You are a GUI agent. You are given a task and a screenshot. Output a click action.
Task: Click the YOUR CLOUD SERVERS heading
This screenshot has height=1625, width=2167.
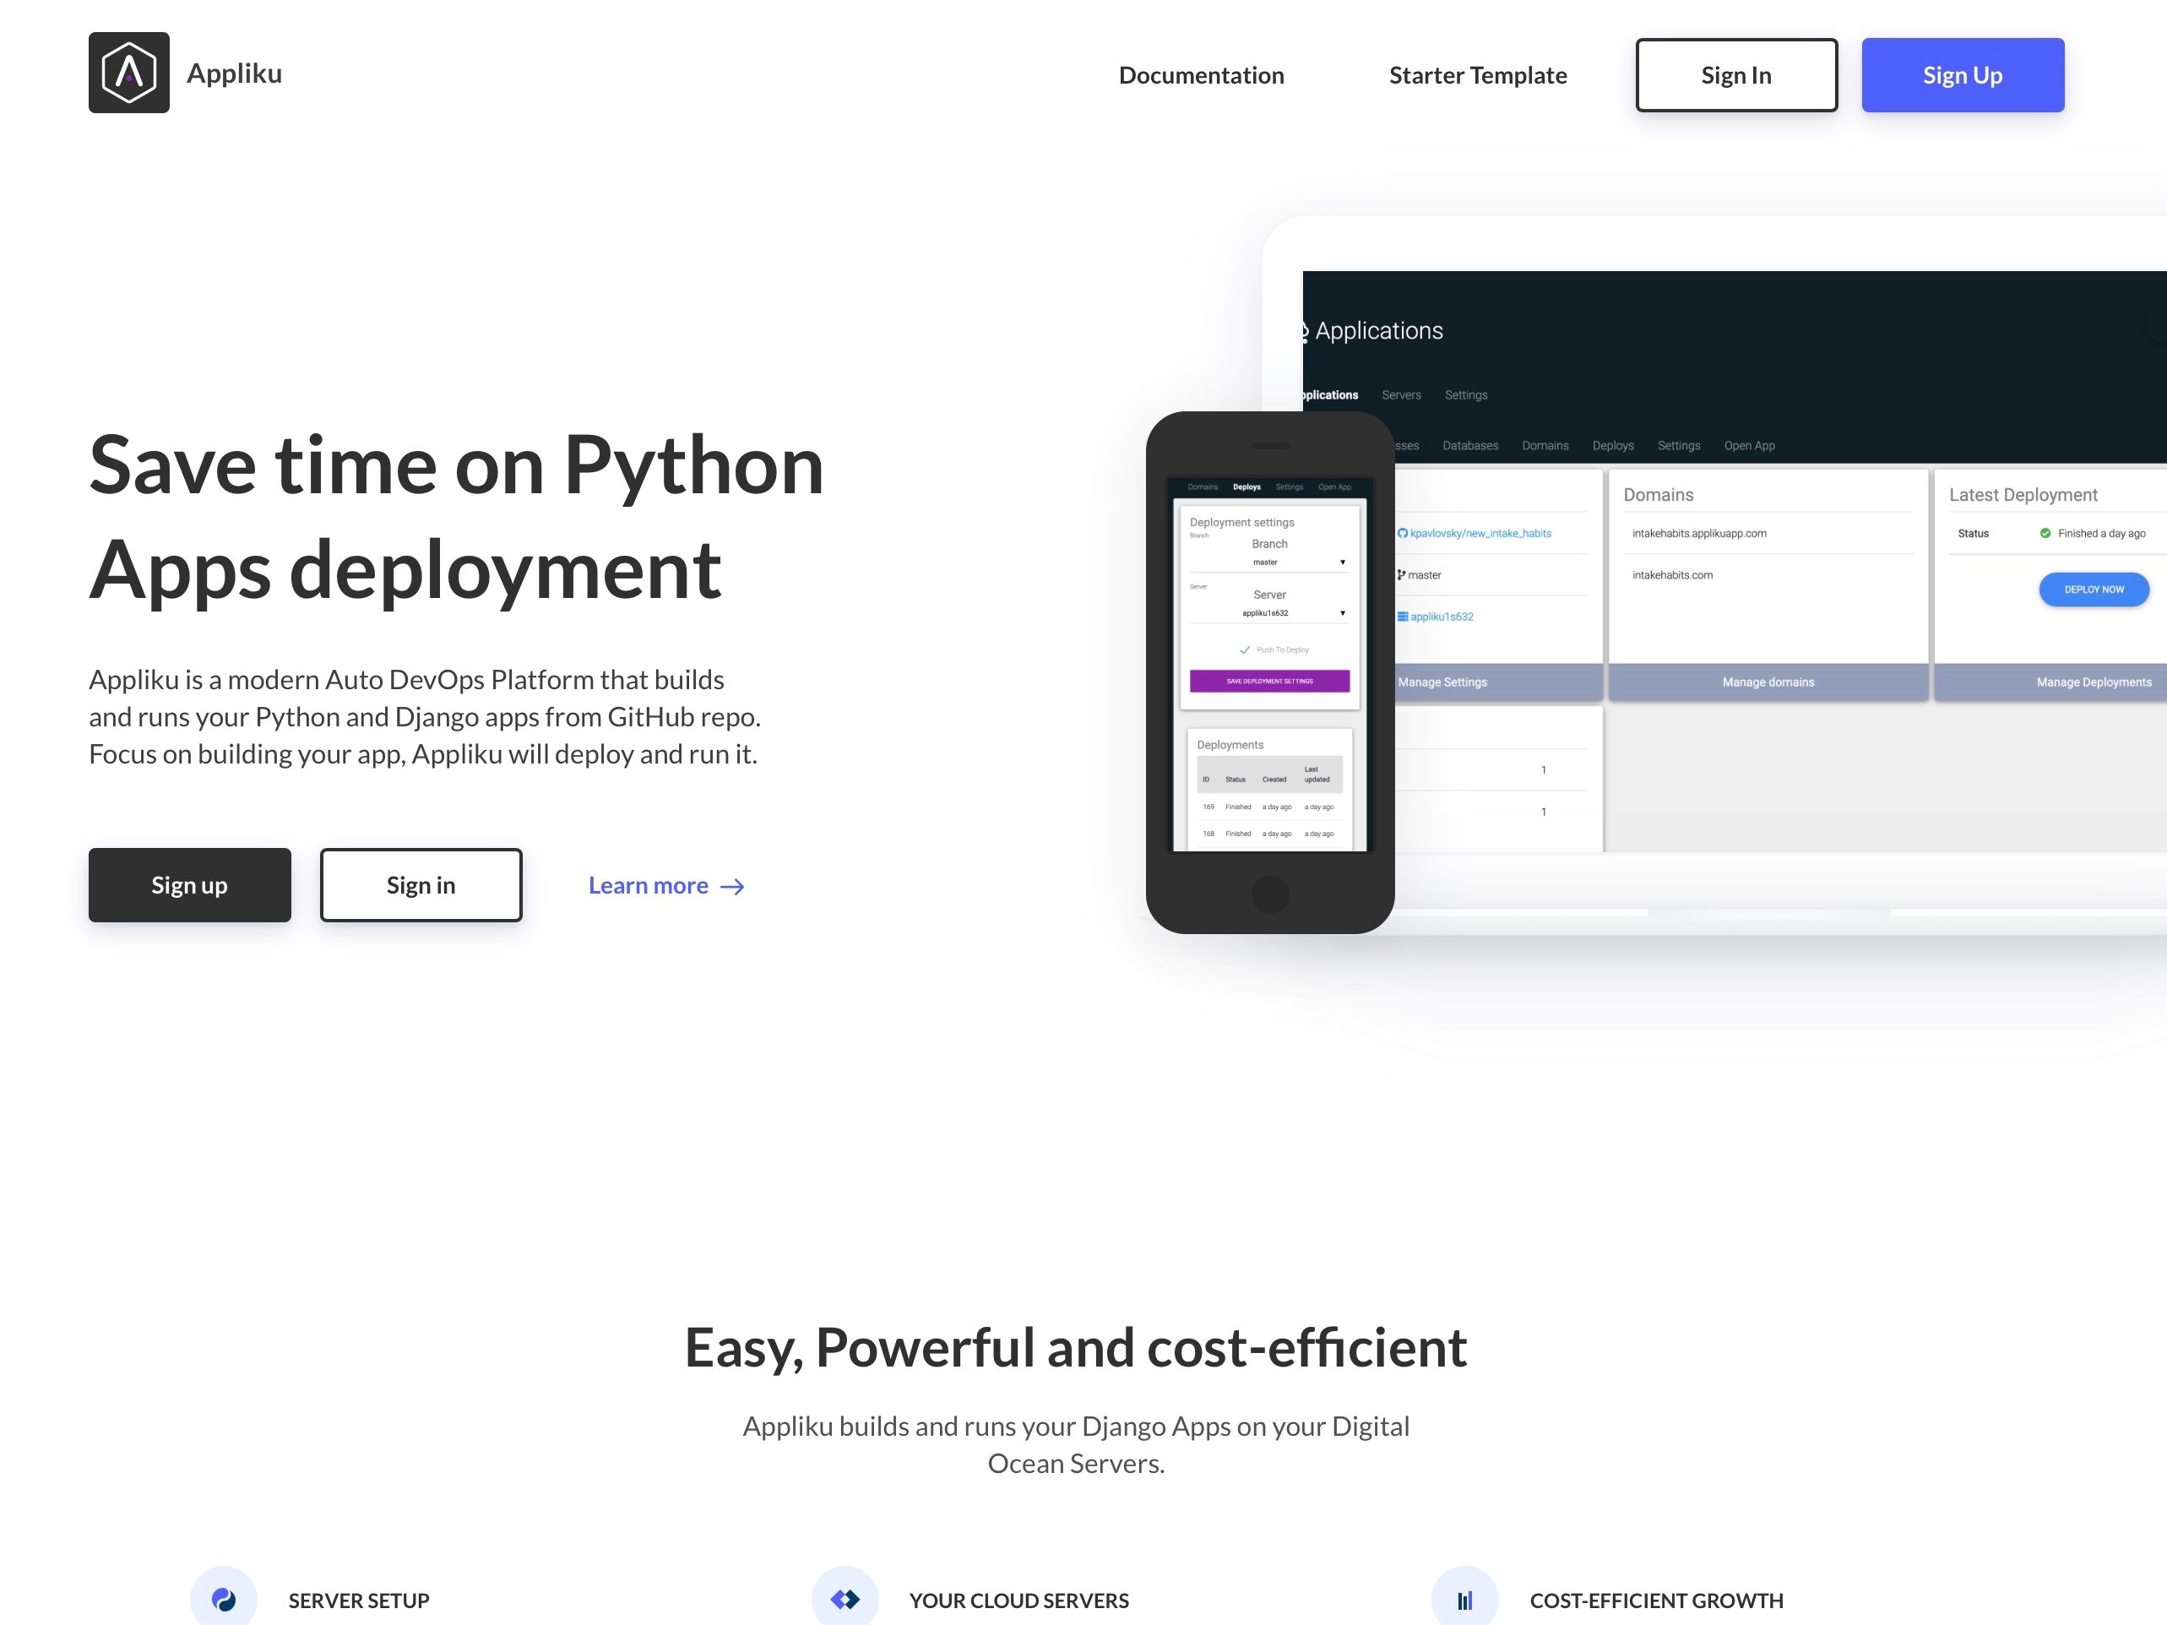pos(1018,1601)
